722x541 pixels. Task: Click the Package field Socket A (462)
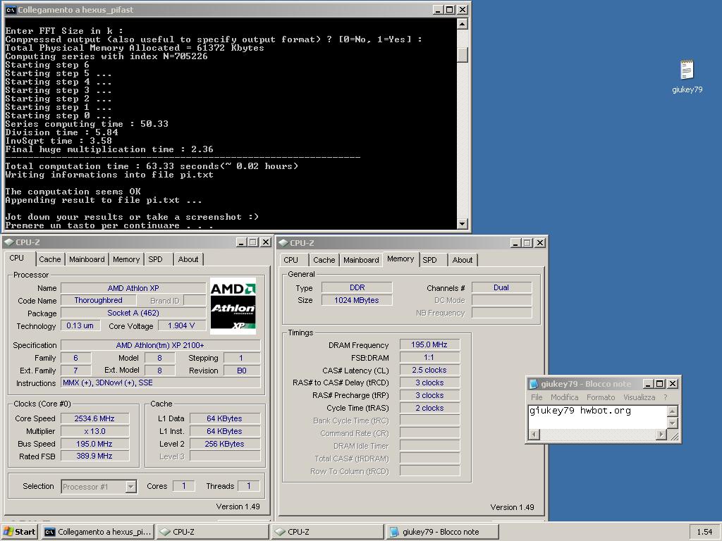(x=133, y=313)
